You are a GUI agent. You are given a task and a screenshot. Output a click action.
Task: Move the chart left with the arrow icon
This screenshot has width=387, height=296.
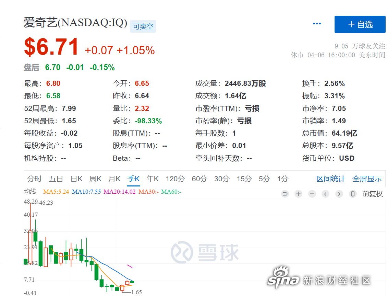tap(325, 194)
